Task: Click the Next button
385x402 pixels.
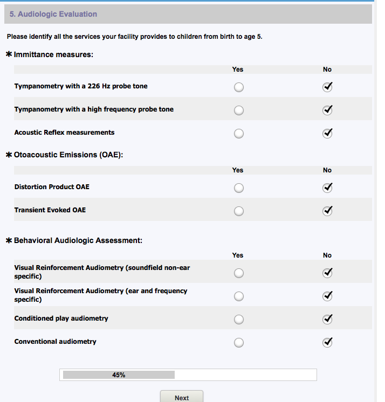Action: click(182, 398)
